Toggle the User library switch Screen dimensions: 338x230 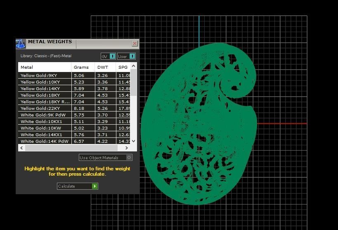(127, 56)
